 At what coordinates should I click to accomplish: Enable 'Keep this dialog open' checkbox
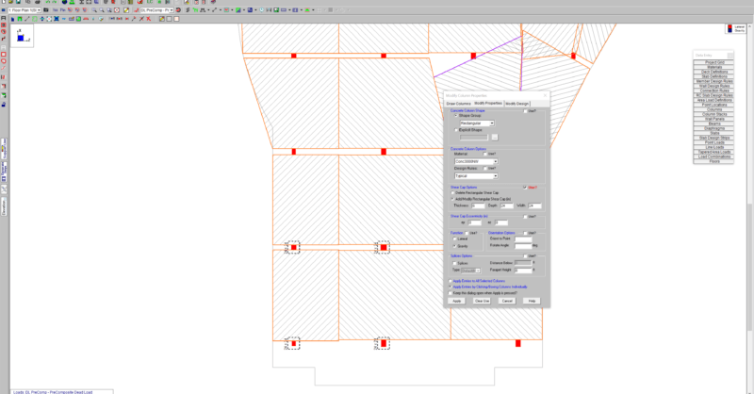coord(451,293)
